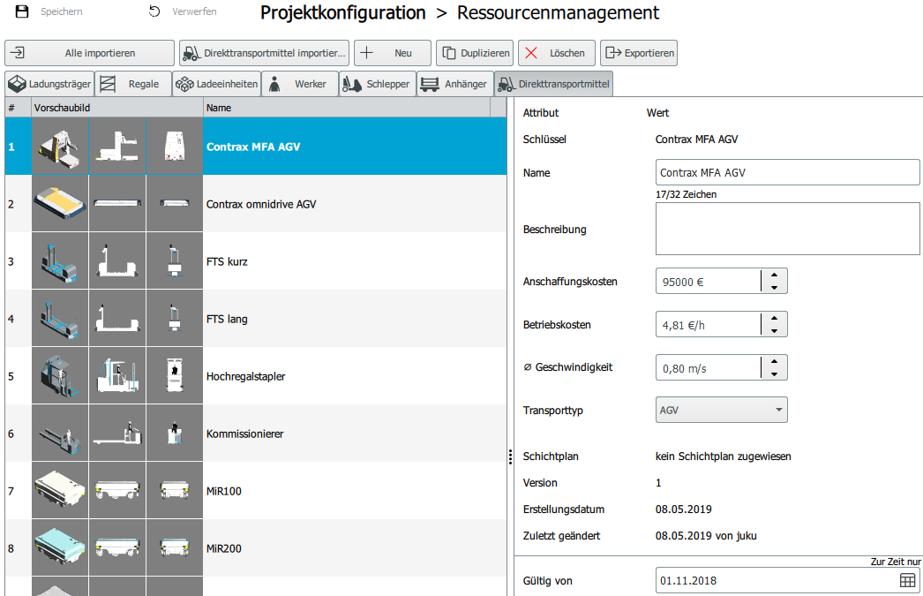923x596 pixels.
Task: Switch to the Ladeeinheiten tab
Action: [216, 84]
